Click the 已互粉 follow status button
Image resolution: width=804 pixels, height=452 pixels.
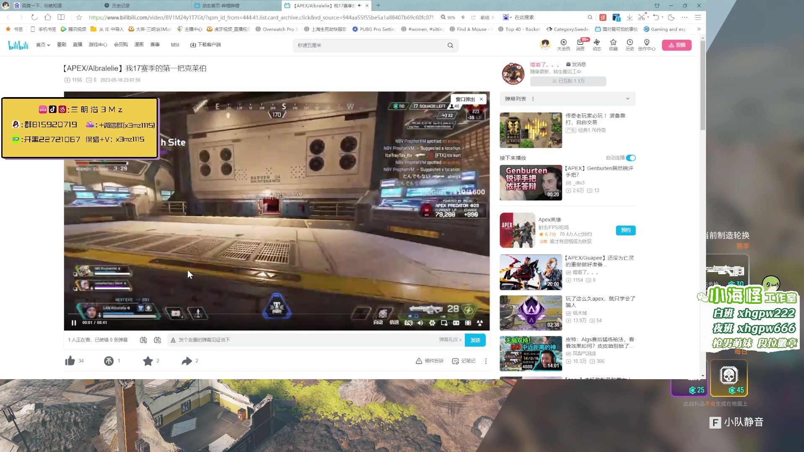568,81
